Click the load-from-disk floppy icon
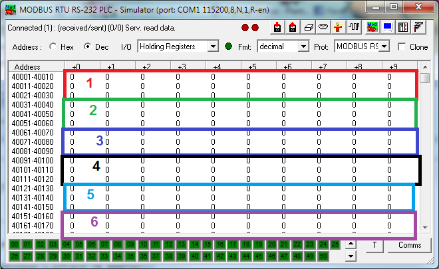This screenshot has height=269, width=439. (277, 27)
